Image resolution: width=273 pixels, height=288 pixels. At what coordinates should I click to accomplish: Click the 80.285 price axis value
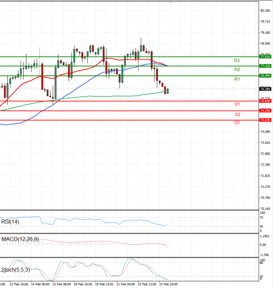[x=265, y=10]
